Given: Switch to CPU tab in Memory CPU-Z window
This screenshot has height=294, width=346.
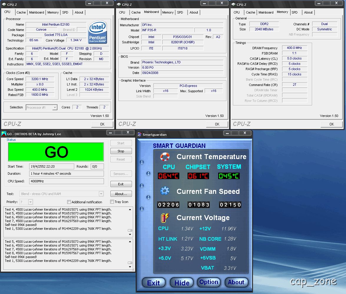Looking at the screenshot, I should coord(236,12).
